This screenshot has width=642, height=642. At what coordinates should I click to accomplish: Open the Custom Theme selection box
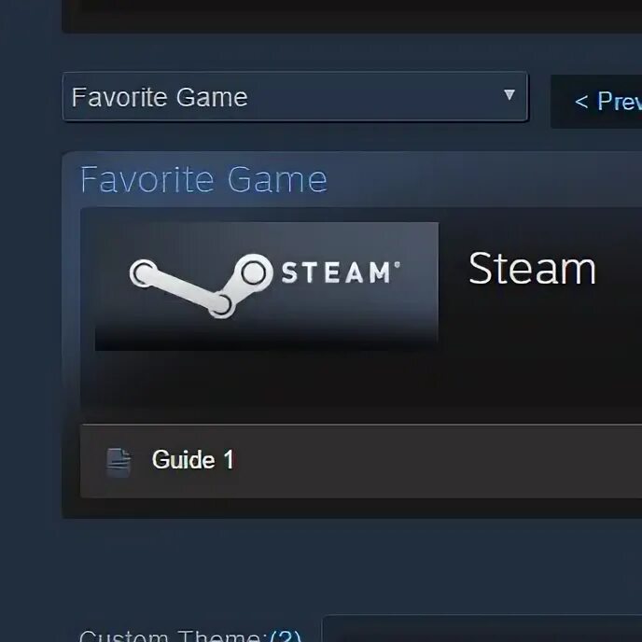pyautogui.click(x=482, y=629)
